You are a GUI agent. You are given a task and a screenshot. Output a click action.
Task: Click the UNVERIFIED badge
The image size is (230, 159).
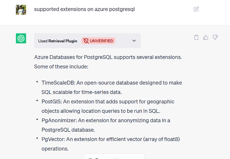pos(98,41)
